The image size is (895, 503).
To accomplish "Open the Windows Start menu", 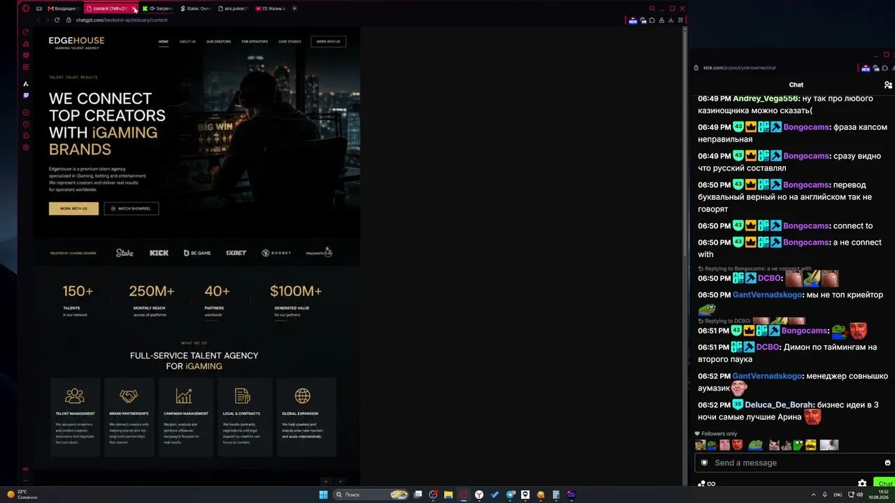I will (323, 495).
